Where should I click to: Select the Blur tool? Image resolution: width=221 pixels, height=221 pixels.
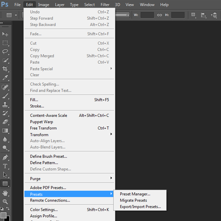(x=5, y=139)
